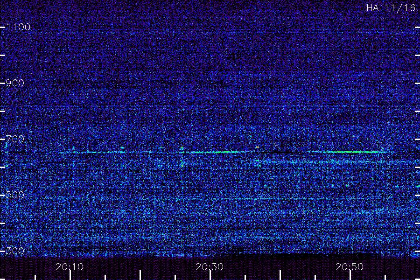Click the 20:10 time axis label
This screenshot has width=420, height=280.
[70, 267]
